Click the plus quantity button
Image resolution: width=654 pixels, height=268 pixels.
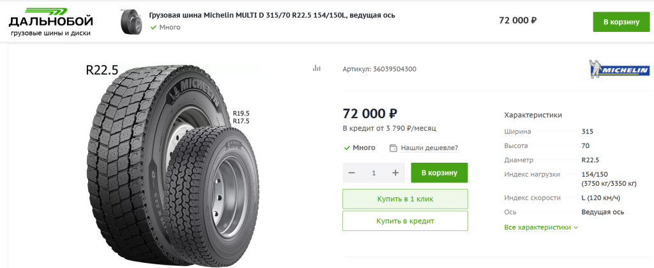click(395, 173)
